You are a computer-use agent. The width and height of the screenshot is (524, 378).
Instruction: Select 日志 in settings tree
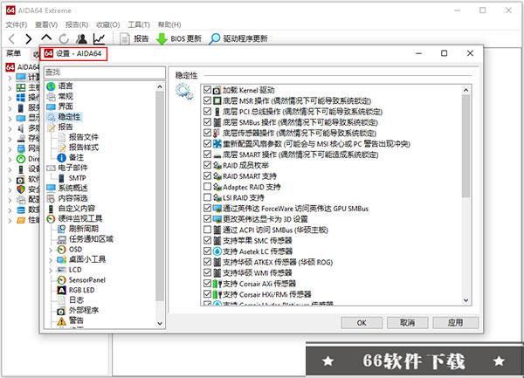pos(76,300)
